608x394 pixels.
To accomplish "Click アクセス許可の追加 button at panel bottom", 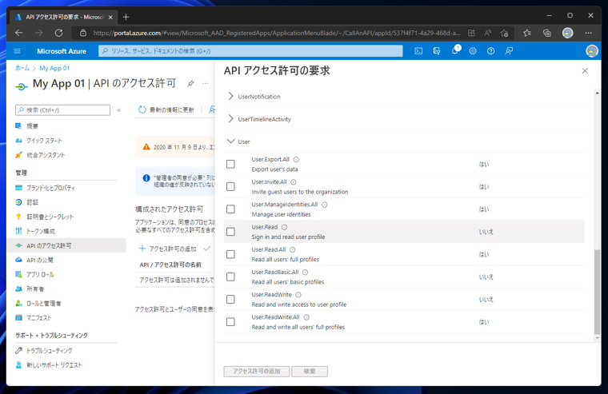I will (x=257, y=371).
